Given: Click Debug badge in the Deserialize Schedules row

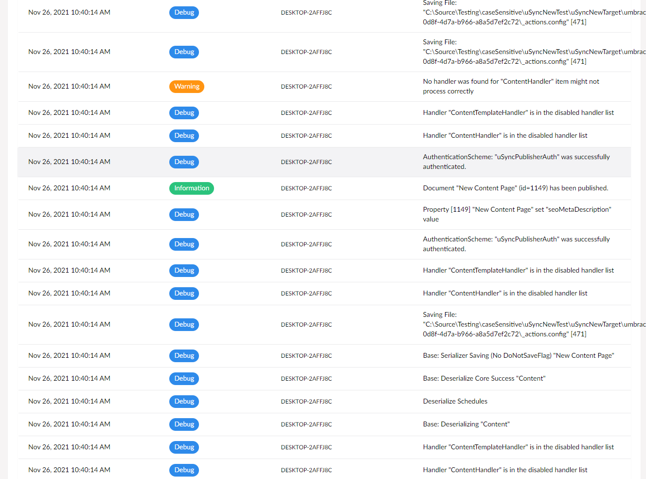Looking at the screenshot, I should (184, 402).
